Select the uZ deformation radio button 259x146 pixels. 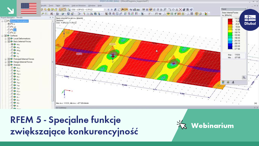point(9,27)
